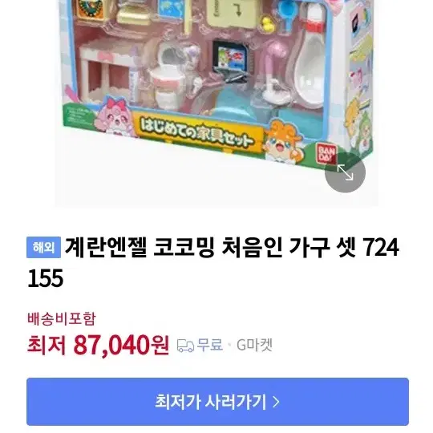433x433 pixels.
Task: Click the 무료 shipping label
Action: point(210,345)
